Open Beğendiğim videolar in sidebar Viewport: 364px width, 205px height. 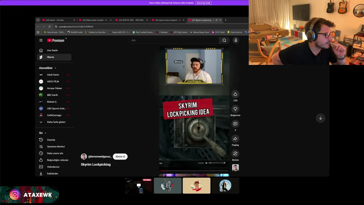pos(54,160)
